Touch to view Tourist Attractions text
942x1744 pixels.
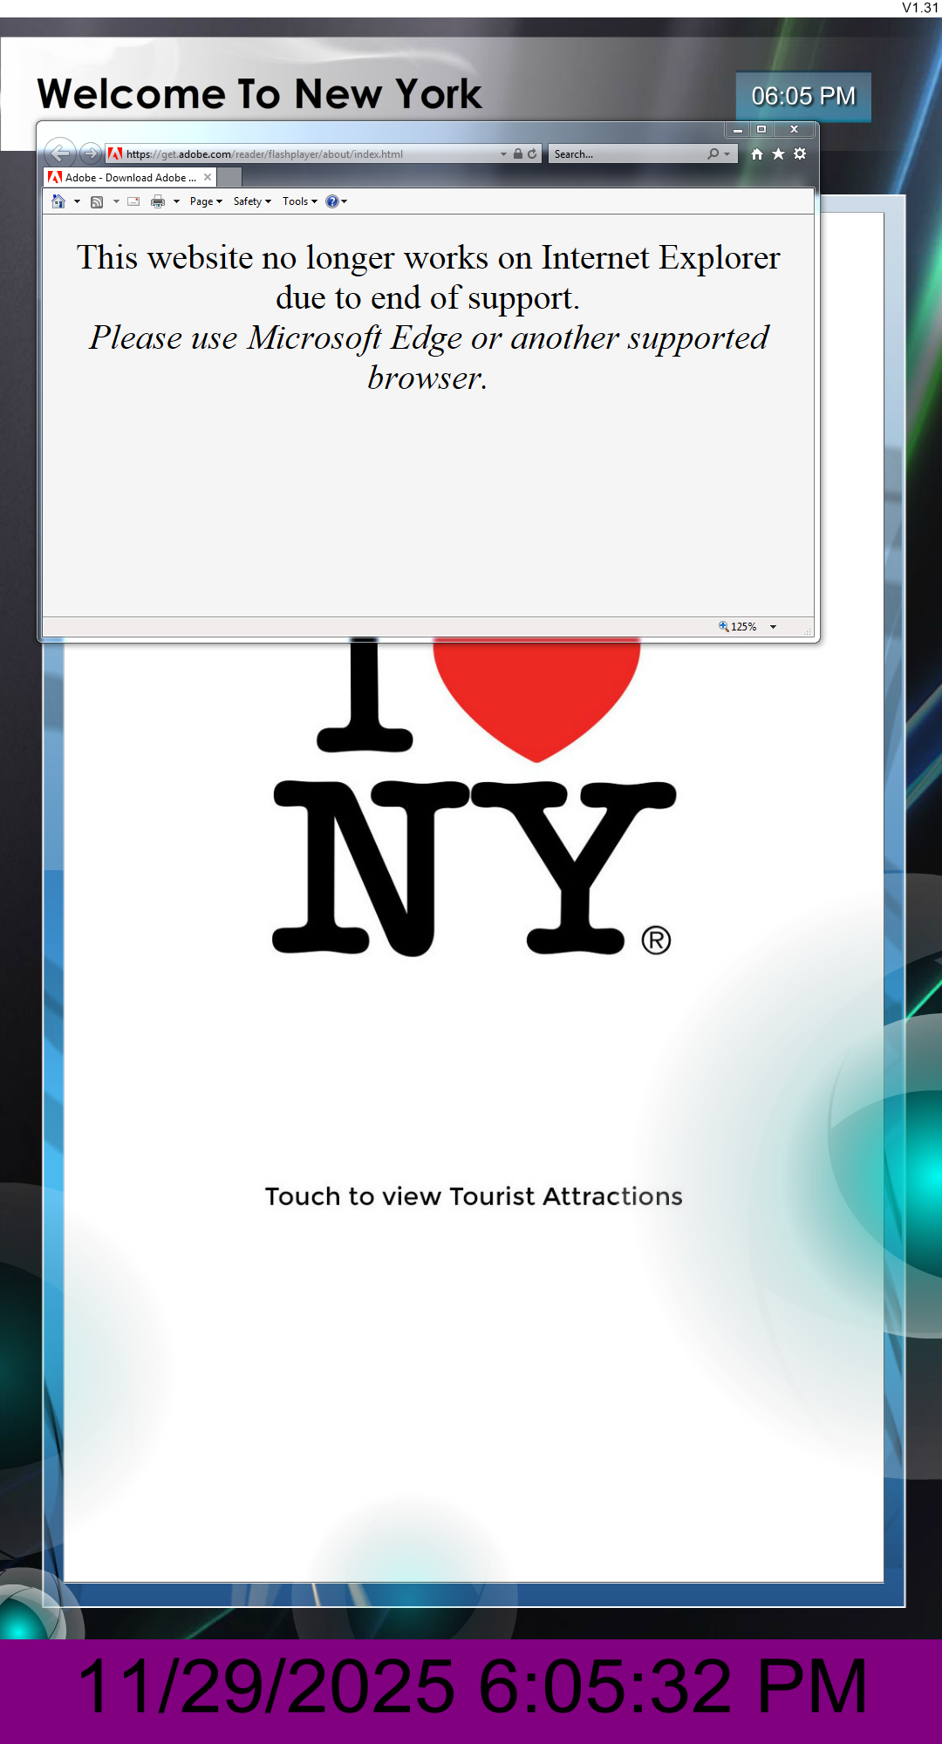pyautogui.click(x=474, y=1196)
